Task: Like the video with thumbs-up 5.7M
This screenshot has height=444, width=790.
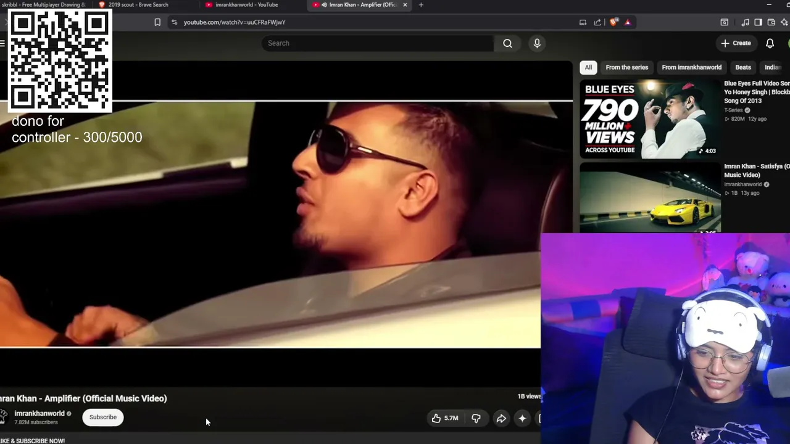Action: click(x=445, y=418)
